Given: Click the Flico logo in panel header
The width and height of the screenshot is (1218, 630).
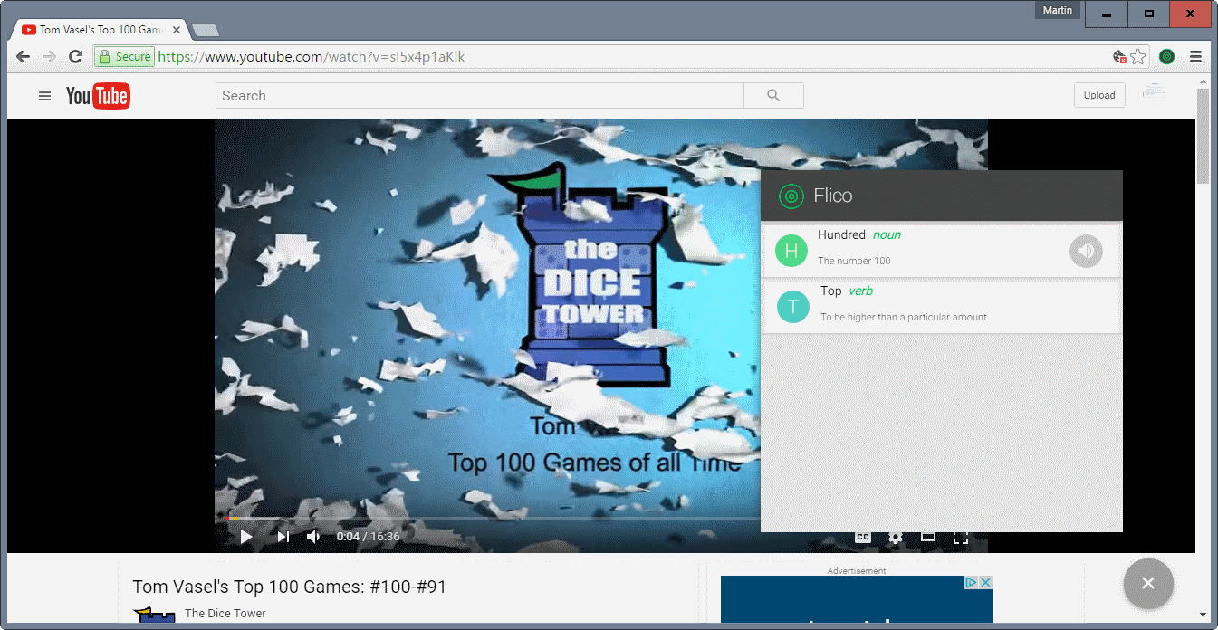Looking at the screenshot, I should click(x=791, y=196).
